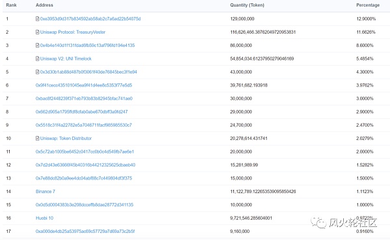Open the Binance 7 holder address

pyautogui.click(x=45, y=191)
